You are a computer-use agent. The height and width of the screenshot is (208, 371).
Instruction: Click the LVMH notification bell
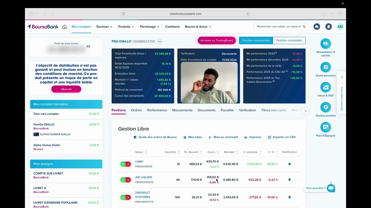click(289, 164)
